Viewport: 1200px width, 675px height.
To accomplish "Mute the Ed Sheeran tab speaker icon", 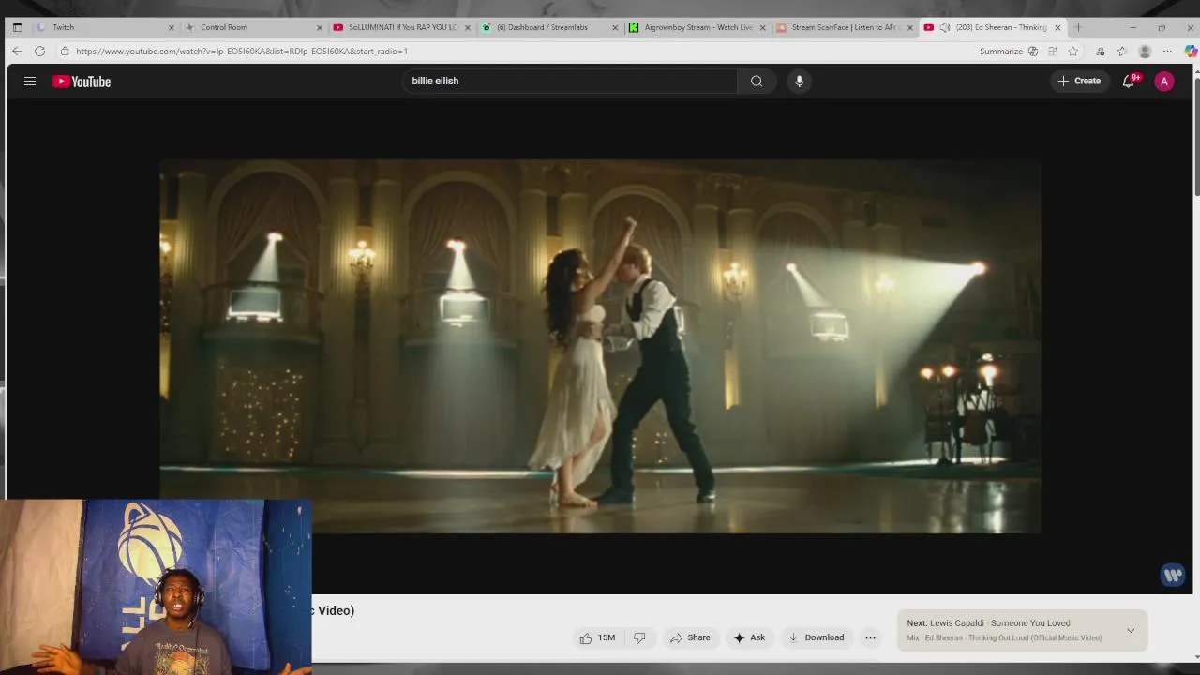I will point(944,27).
